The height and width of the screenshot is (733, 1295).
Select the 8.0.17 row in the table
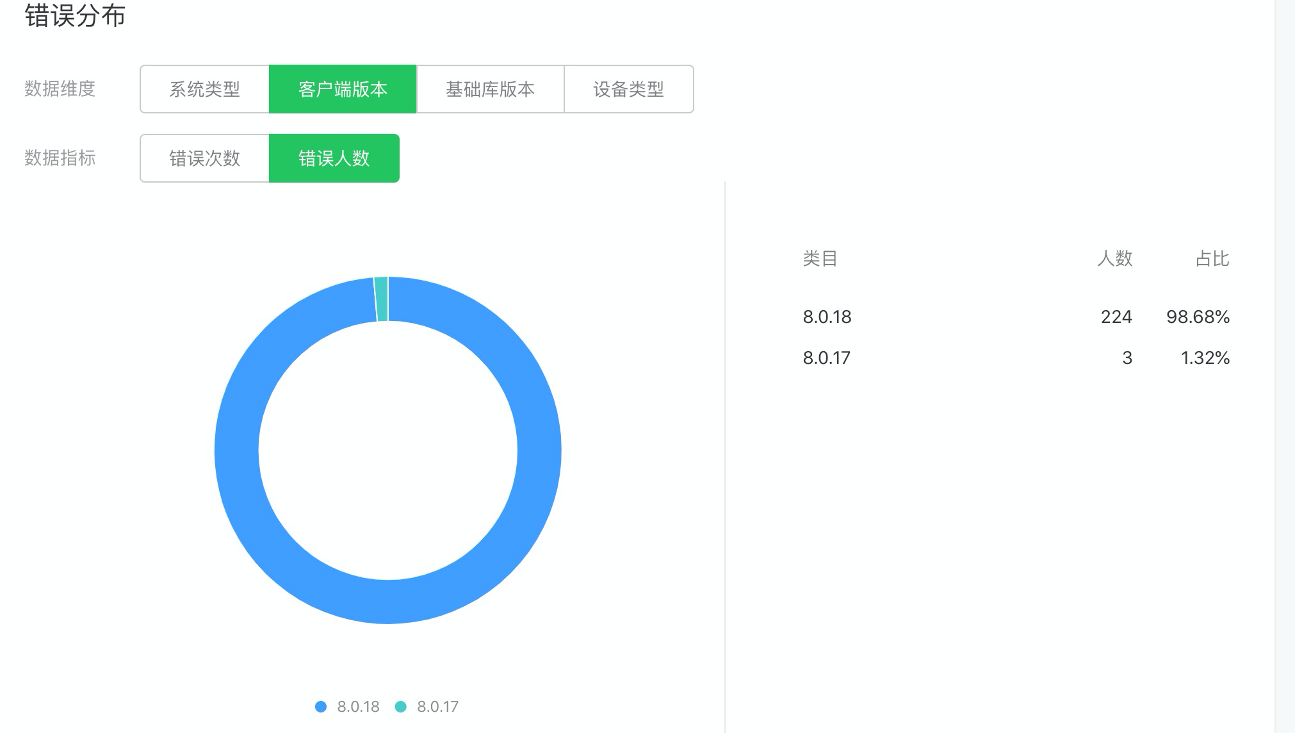pos(826,358)
